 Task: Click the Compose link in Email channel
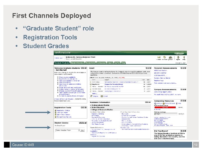95,96
